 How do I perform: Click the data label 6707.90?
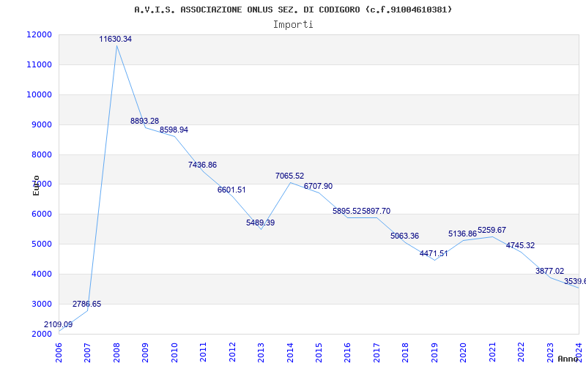click(x=318, y=187)
